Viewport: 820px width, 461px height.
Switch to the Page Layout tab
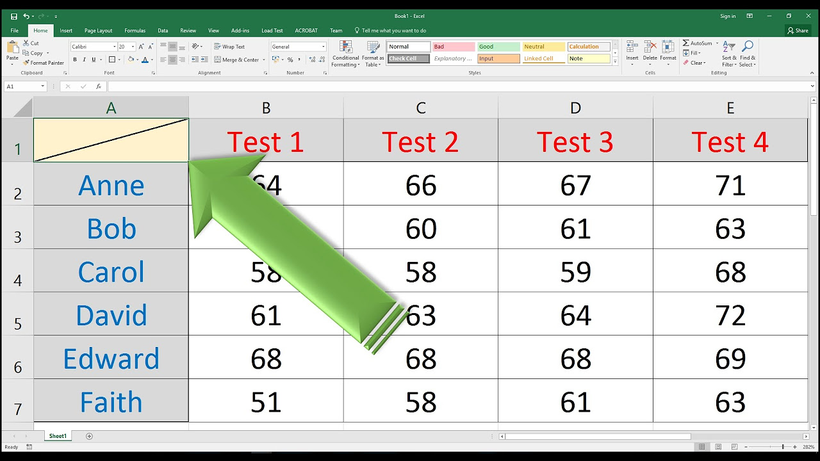(98, 30)
